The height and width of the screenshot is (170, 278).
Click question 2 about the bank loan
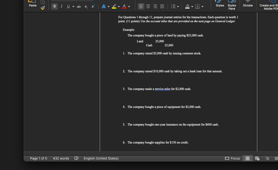175,71
